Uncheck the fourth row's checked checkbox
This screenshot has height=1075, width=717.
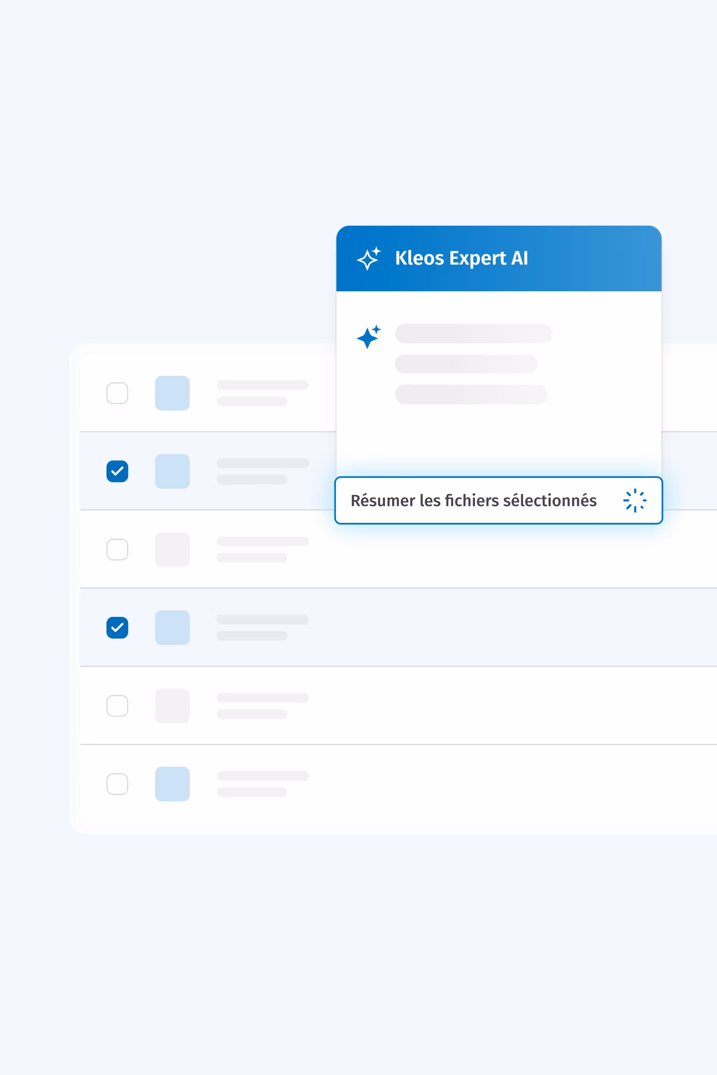point(117,627)
